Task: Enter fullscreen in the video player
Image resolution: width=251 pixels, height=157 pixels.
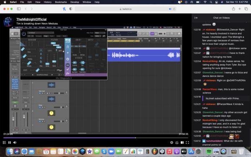Action: pos(187,142)
